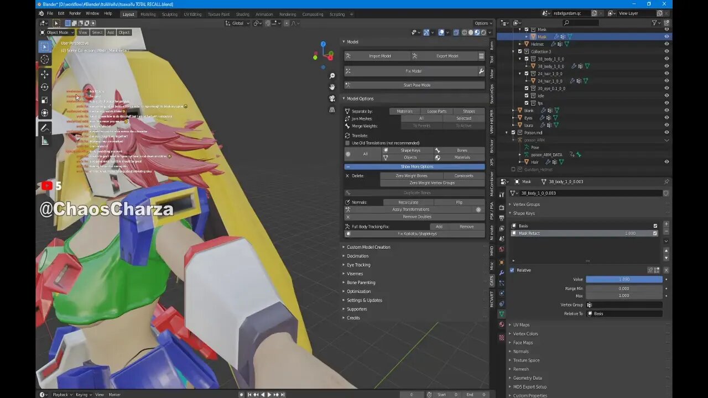
Task: Toggle visibility of Helmet object
Action: (x=667, y=44)
